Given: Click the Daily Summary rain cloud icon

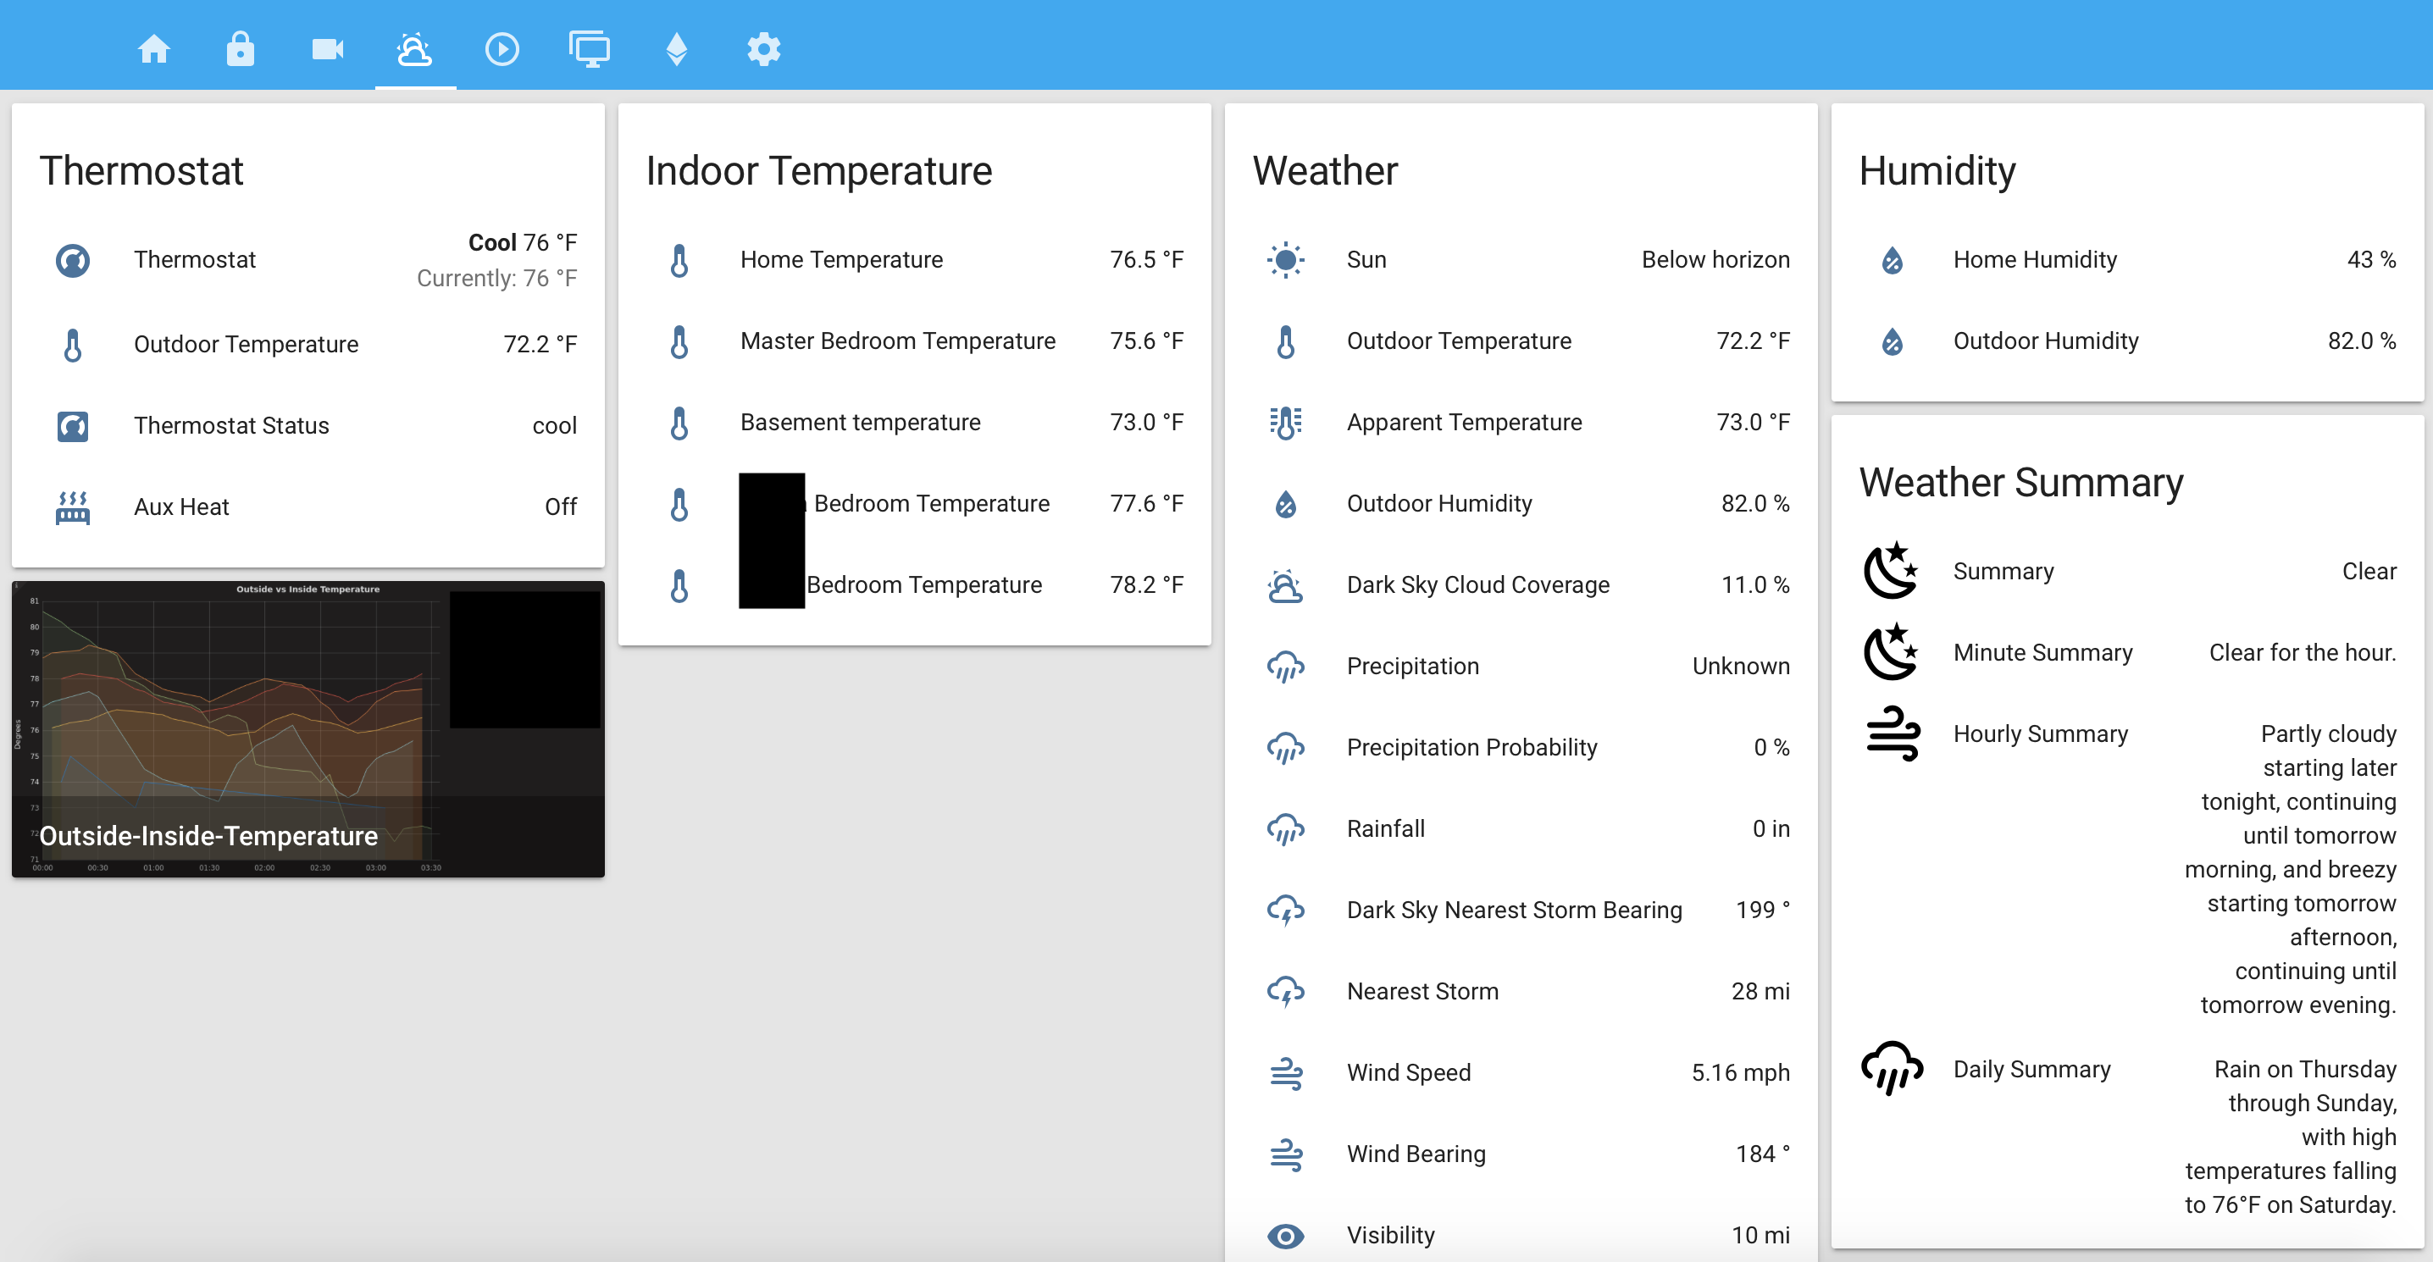Looking at the screenshot, I should [x=1892, y=1068].
